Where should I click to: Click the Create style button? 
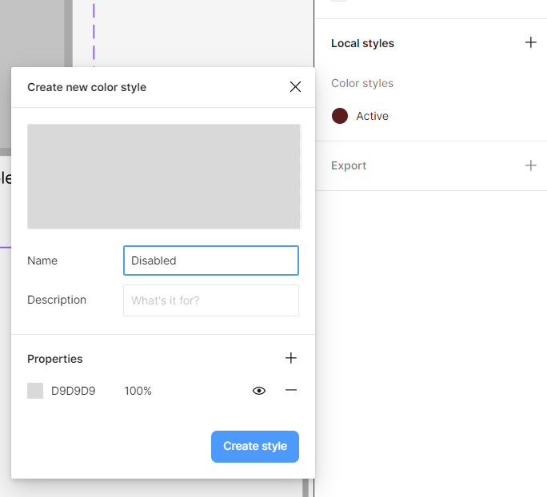coord(254,447)
